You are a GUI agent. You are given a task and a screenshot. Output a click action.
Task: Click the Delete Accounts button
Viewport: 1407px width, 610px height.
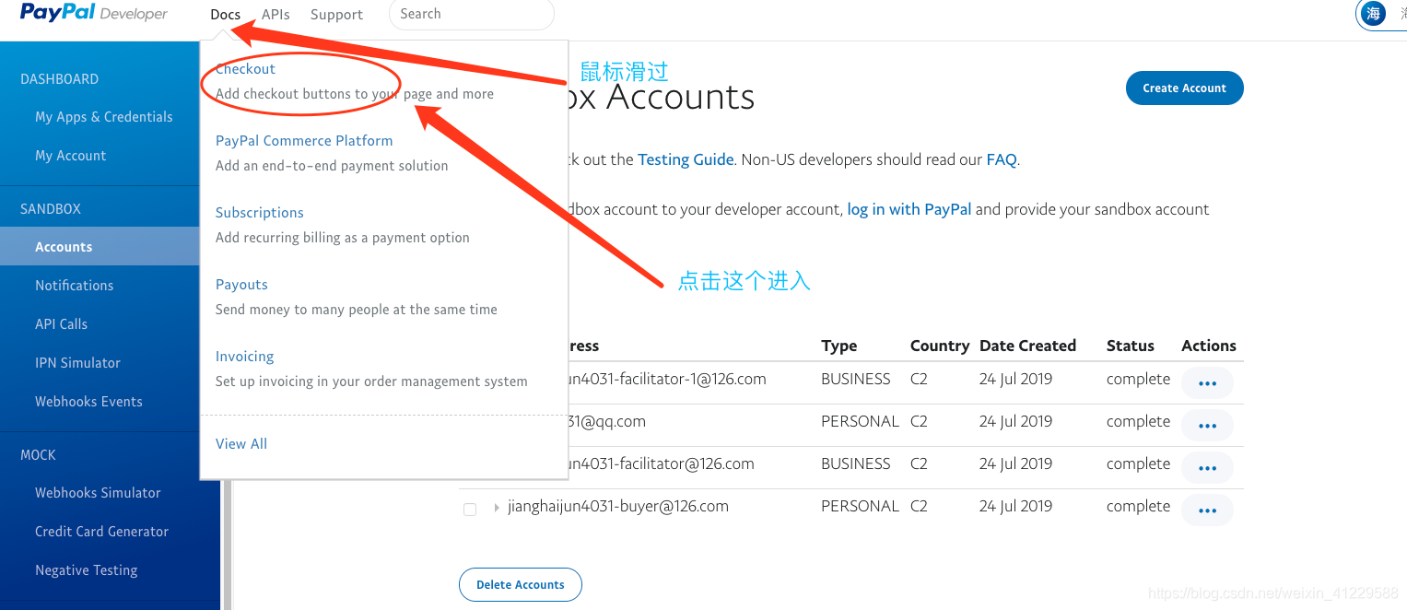521,585
